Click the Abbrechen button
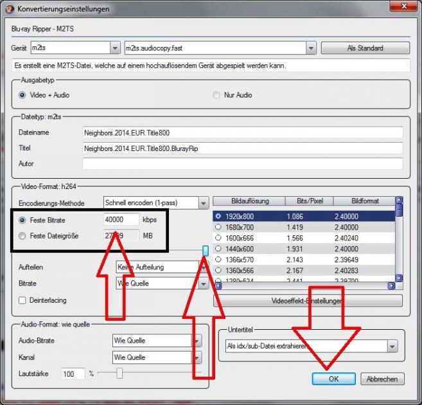Image resolution: width=422 pixels, height=405 pixels. click(382, 379)
